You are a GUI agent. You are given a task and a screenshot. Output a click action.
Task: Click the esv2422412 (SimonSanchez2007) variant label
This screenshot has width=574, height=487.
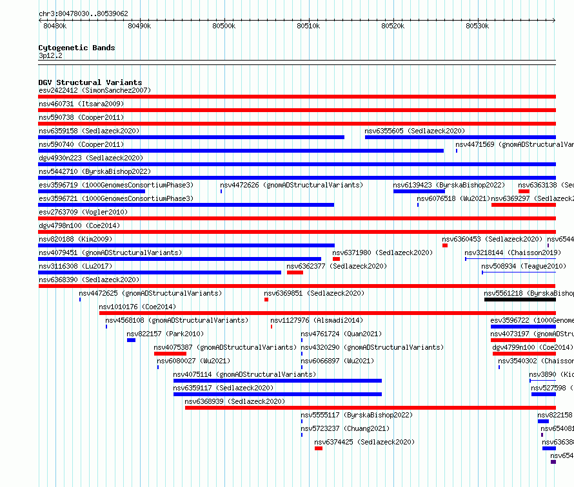pos(94,90)
